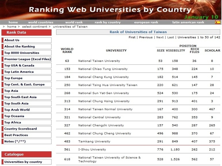Open Tamkang University row link
The width and height of the screenshot is (222, 166).
click(x=94, y=141)
